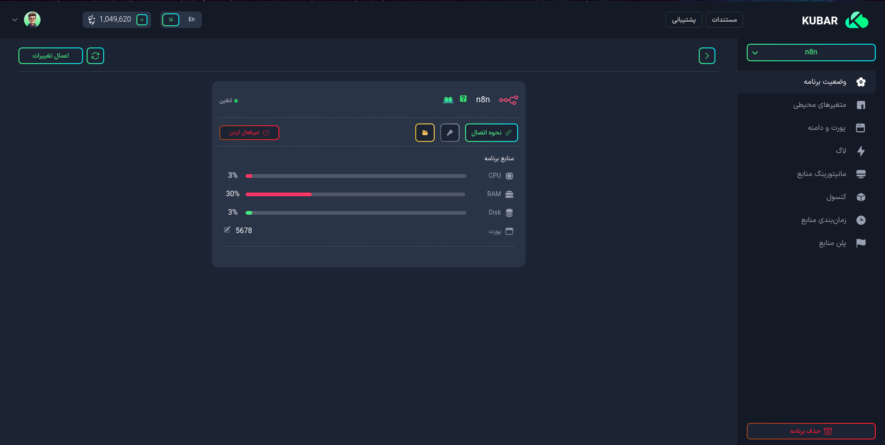This screenshot has height=445, width=885.
Task: Open پلن منابع sidebar item
Action: coord(807,243)
